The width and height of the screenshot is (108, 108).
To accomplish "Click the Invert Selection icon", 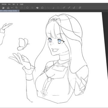I will coord(53,8).
